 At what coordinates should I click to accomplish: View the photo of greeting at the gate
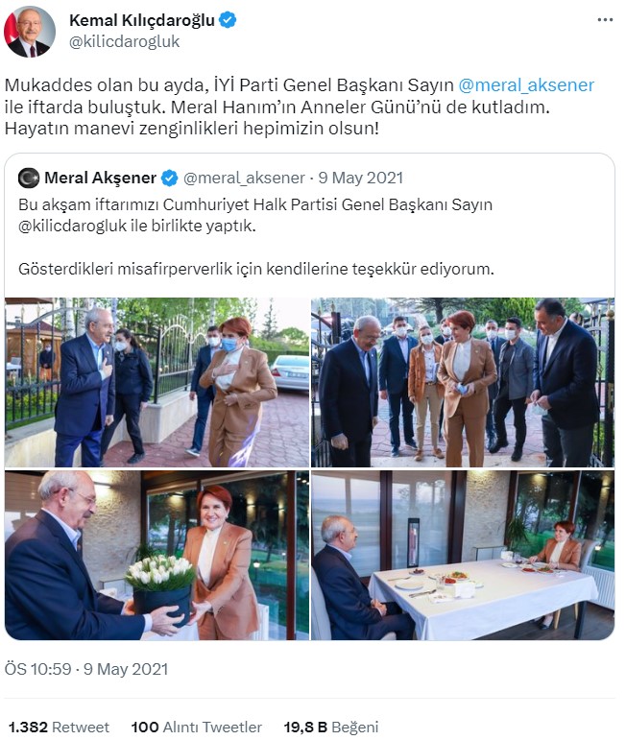tap(156, 382)
